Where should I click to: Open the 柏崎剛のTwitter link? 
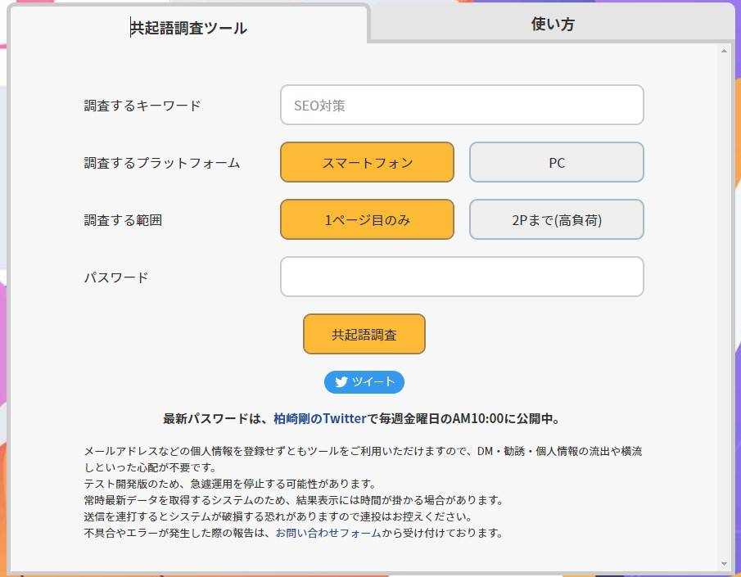pyautogui.click(x=319, y=418)
